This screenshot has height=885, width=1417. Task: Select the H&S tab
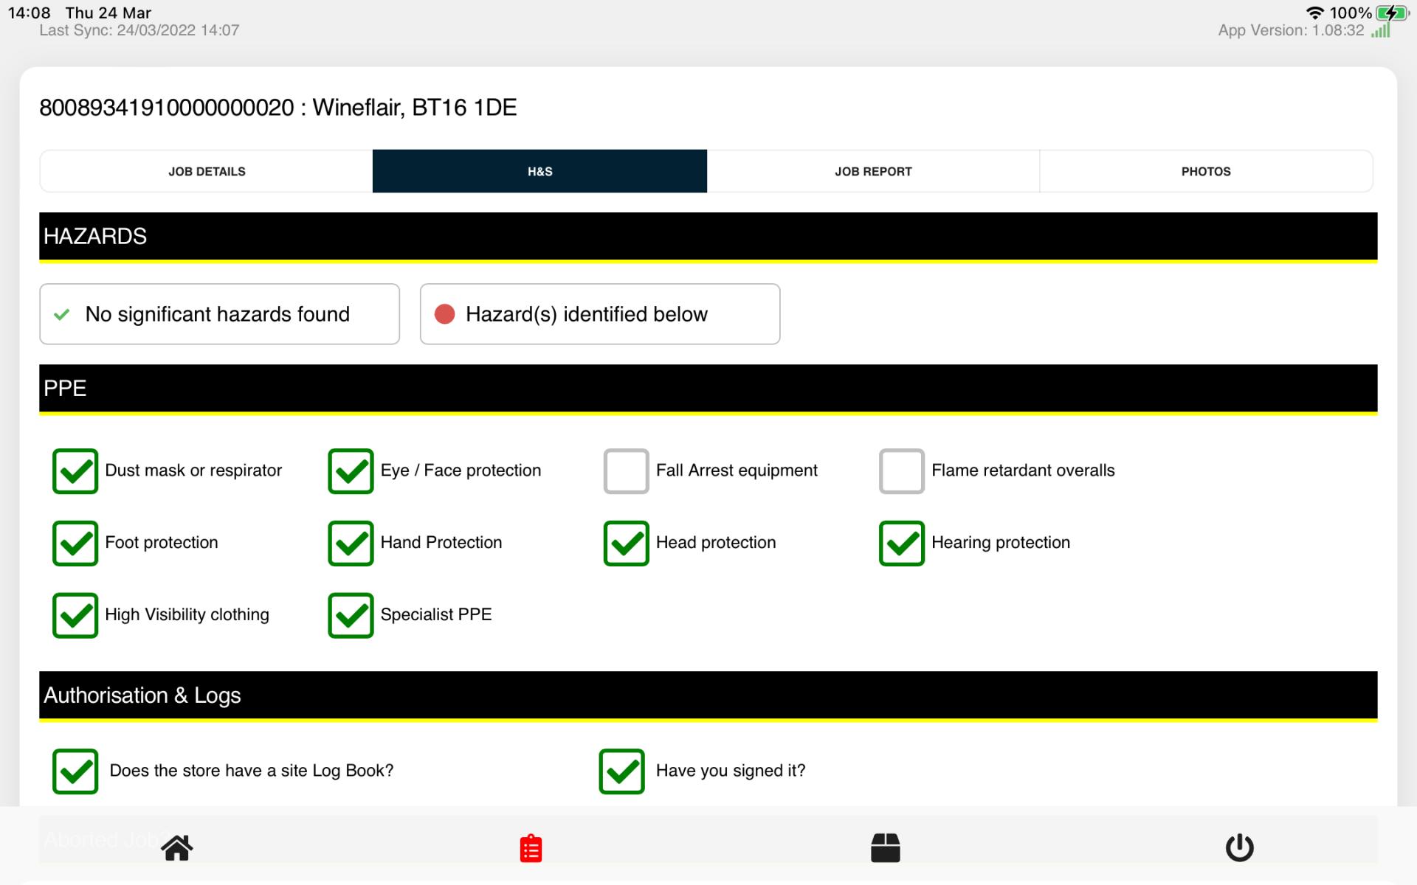tap(539, 171)
